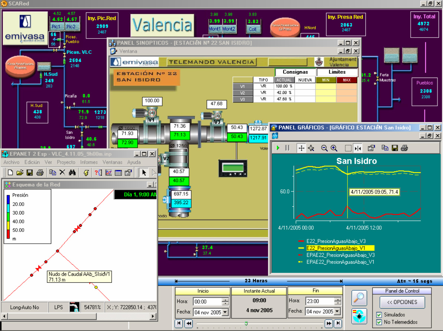Screen dimensions: 443x331
Task: Click the New file icon in EPANET toolbar
Action: pyautogui.click(x=10, y=172)
